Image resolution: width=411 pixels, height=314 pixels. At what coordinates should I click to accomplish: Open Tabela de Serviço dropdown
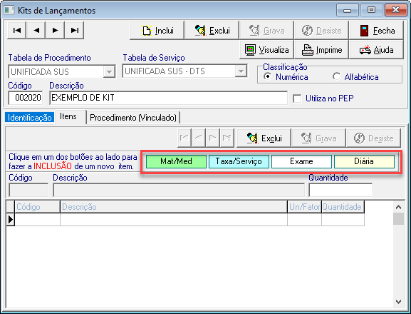coord(241,71)
